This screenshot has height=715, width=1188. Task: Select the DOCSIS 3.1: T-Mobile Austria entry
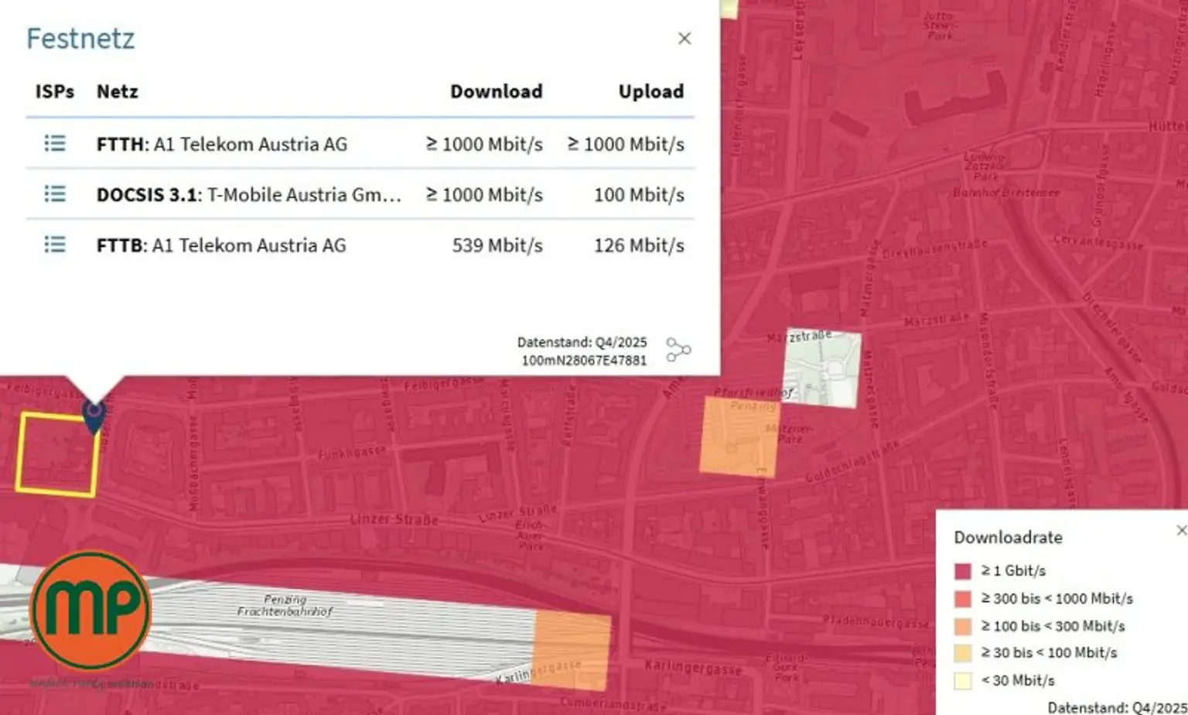pos(249,194)
